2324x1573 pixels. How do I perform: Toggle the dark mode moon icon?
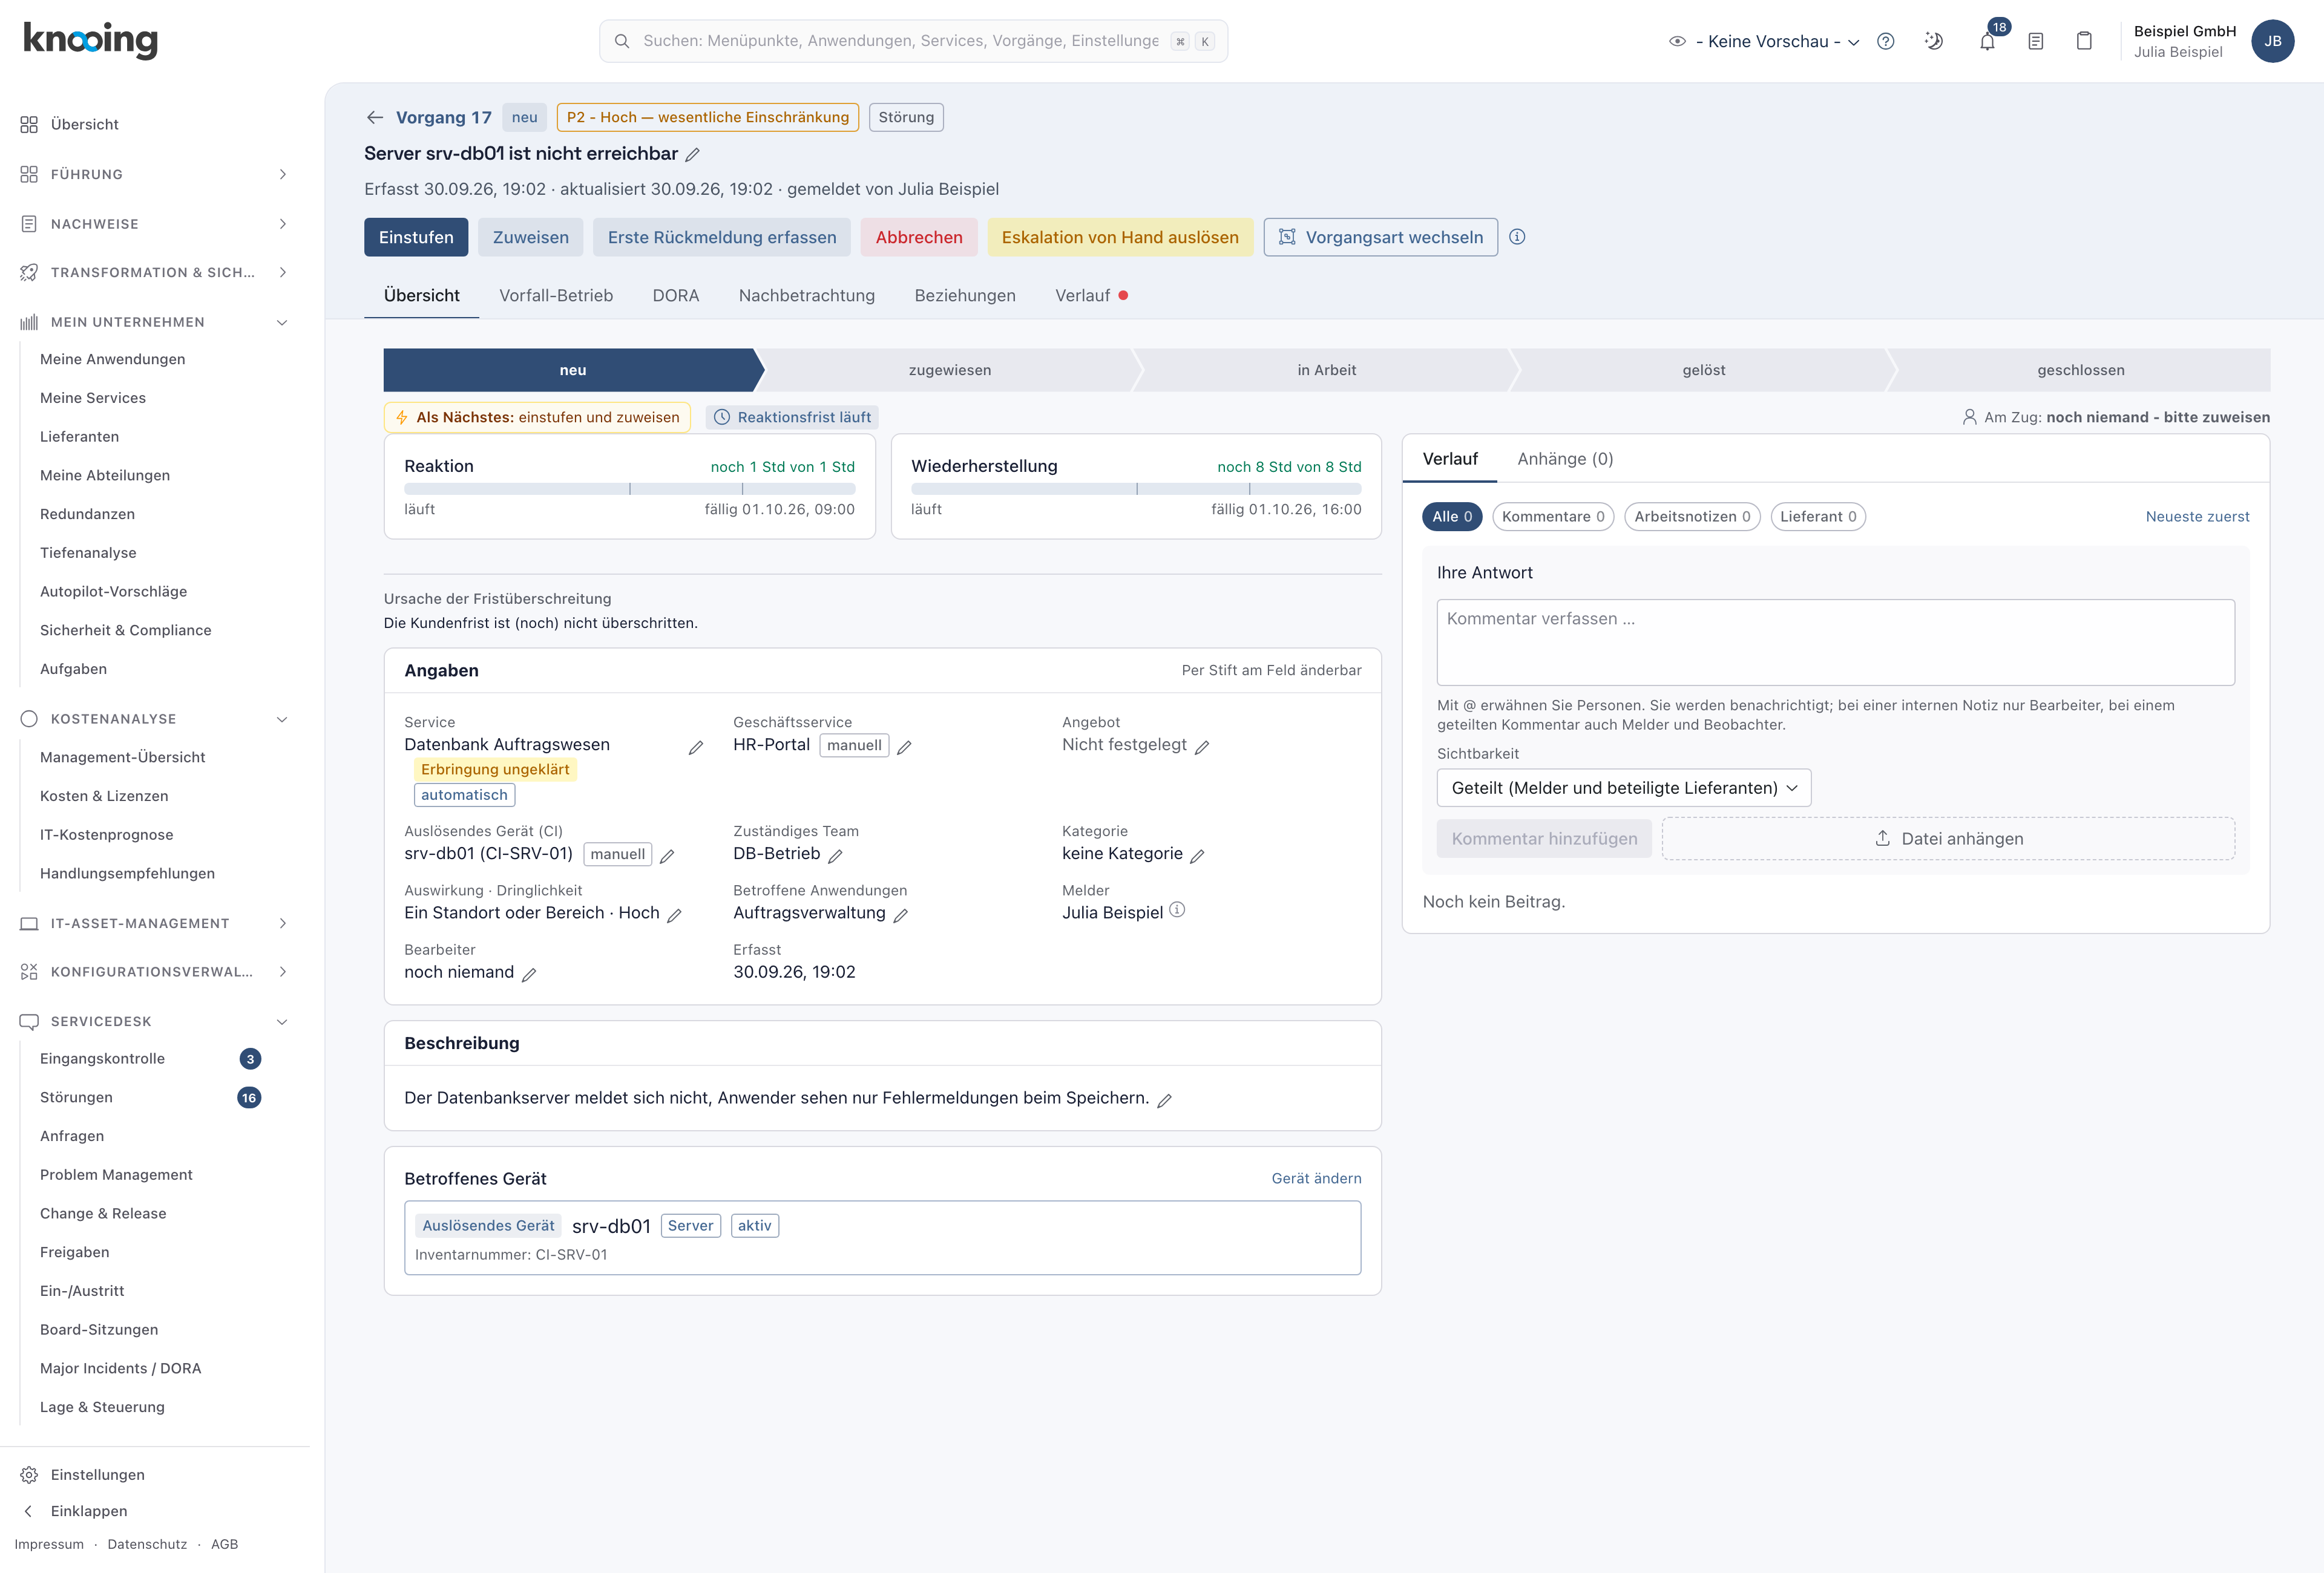(x=1934, y=41)
